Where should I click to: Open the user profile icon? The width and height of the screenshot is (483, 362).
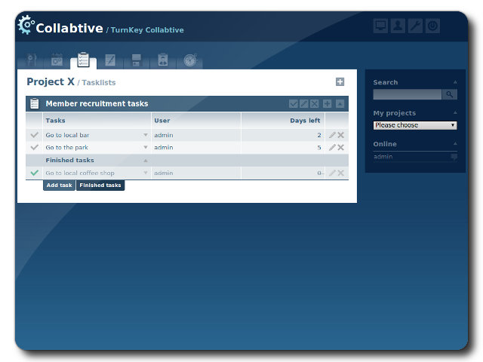[398, 26]
